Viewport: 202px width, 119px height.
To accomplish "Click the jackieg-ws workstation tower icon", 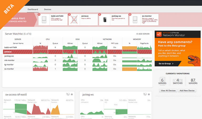I will (x=104, y=20).
